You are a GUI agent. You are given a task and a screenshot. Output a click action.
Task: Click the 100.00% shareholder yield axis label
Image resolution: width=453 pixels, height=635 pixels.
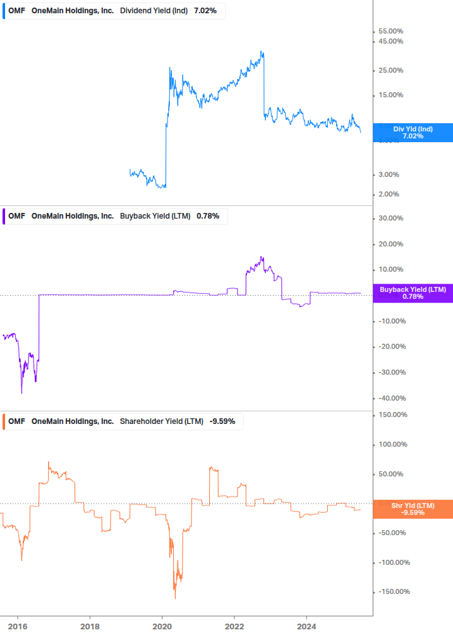point(393,445)
